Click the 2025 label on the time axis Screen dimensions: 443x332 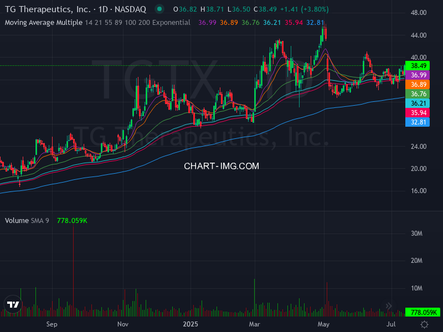pyautogui.click(x=191, y=325)
